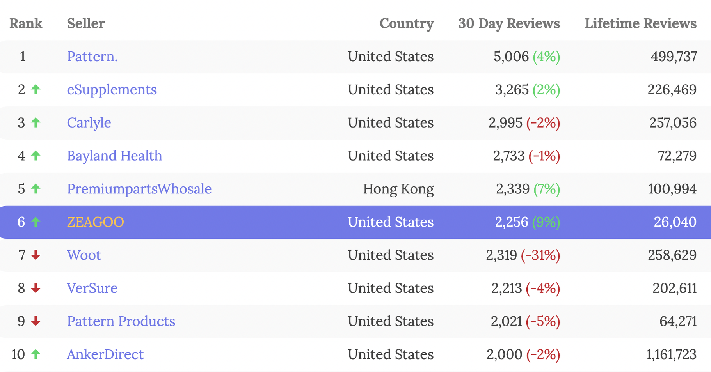This screenshot has width=711, height=372.
Task: Select lifetime reviews value 258,629
Action: tap(672, 255)
